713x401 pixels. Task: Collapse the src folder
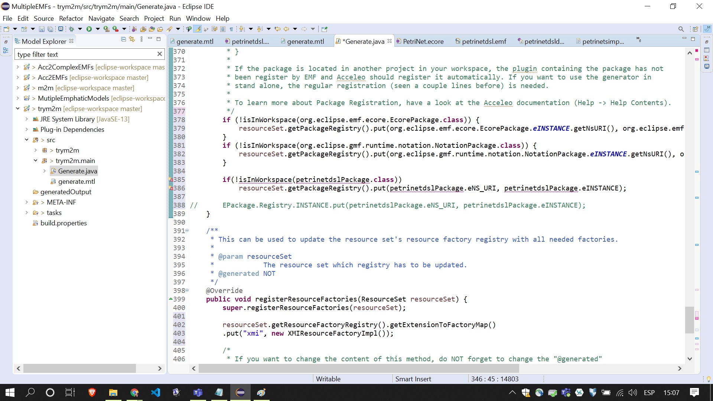27,140
